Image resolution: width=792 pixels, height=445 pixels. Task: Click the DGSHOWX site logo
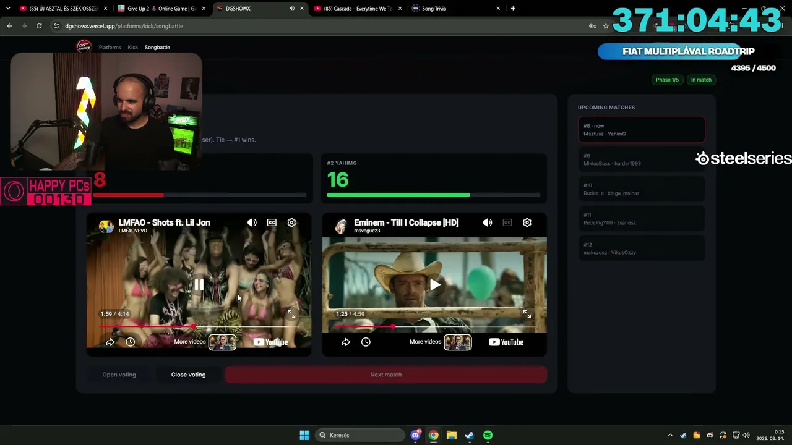(x=84, y=46)
